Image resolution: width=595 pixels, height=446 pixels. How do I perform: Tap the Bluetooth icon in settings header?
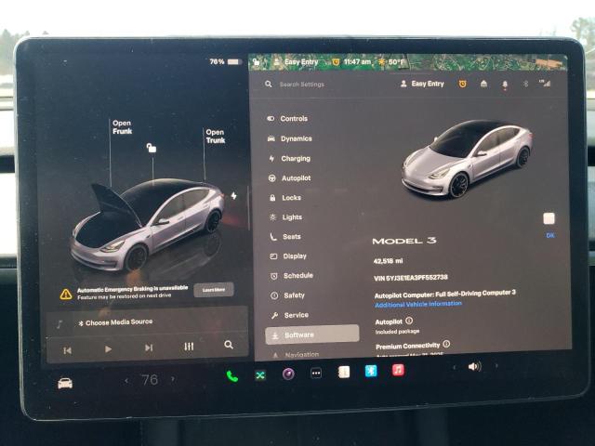coord(525,84)
